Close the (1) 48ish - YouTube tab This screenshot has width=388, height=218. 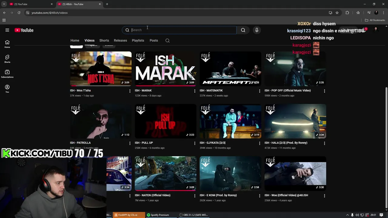tap(100, 4)
